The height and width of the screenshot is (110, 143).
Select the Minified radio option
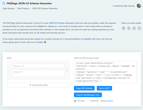coord(75,101)
